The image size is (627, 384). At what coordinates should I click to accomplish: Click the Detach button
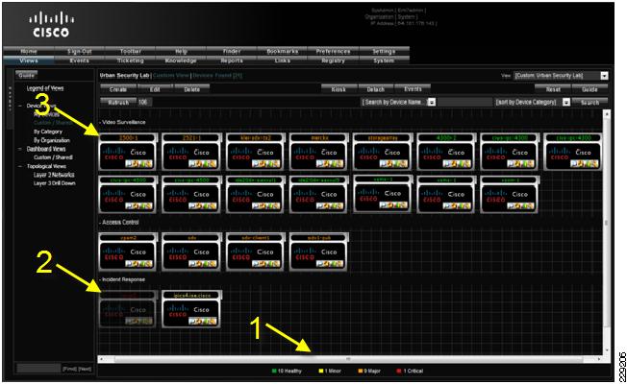pos(376,89)
